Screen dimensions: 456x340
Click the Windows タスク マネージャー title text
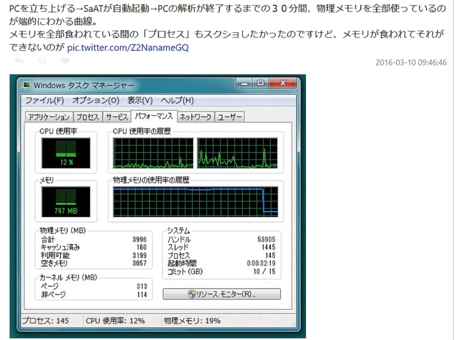pyautogui.click(x=84, y=85)
